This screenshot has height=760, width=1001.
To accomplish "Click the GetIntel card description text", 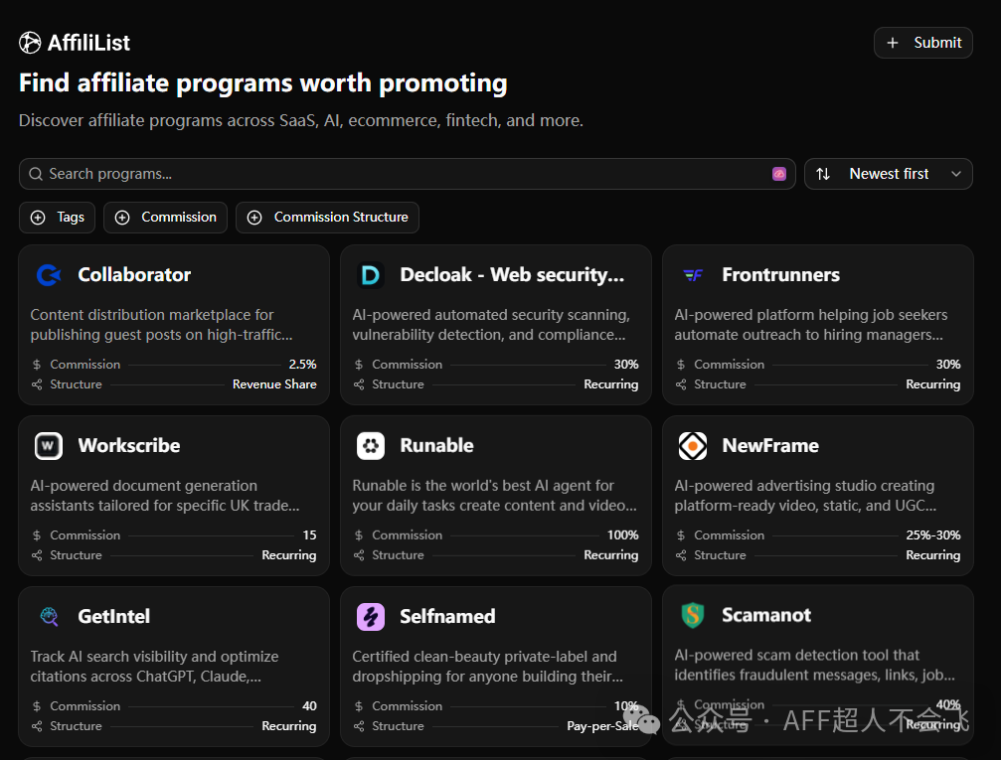I will pyautogui.click(x=154, y=667).
